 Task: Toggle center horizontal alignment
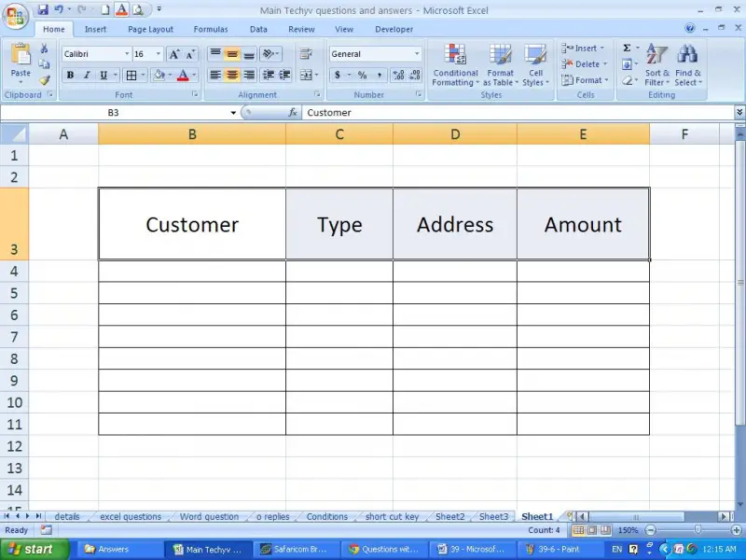click(231, 76)
